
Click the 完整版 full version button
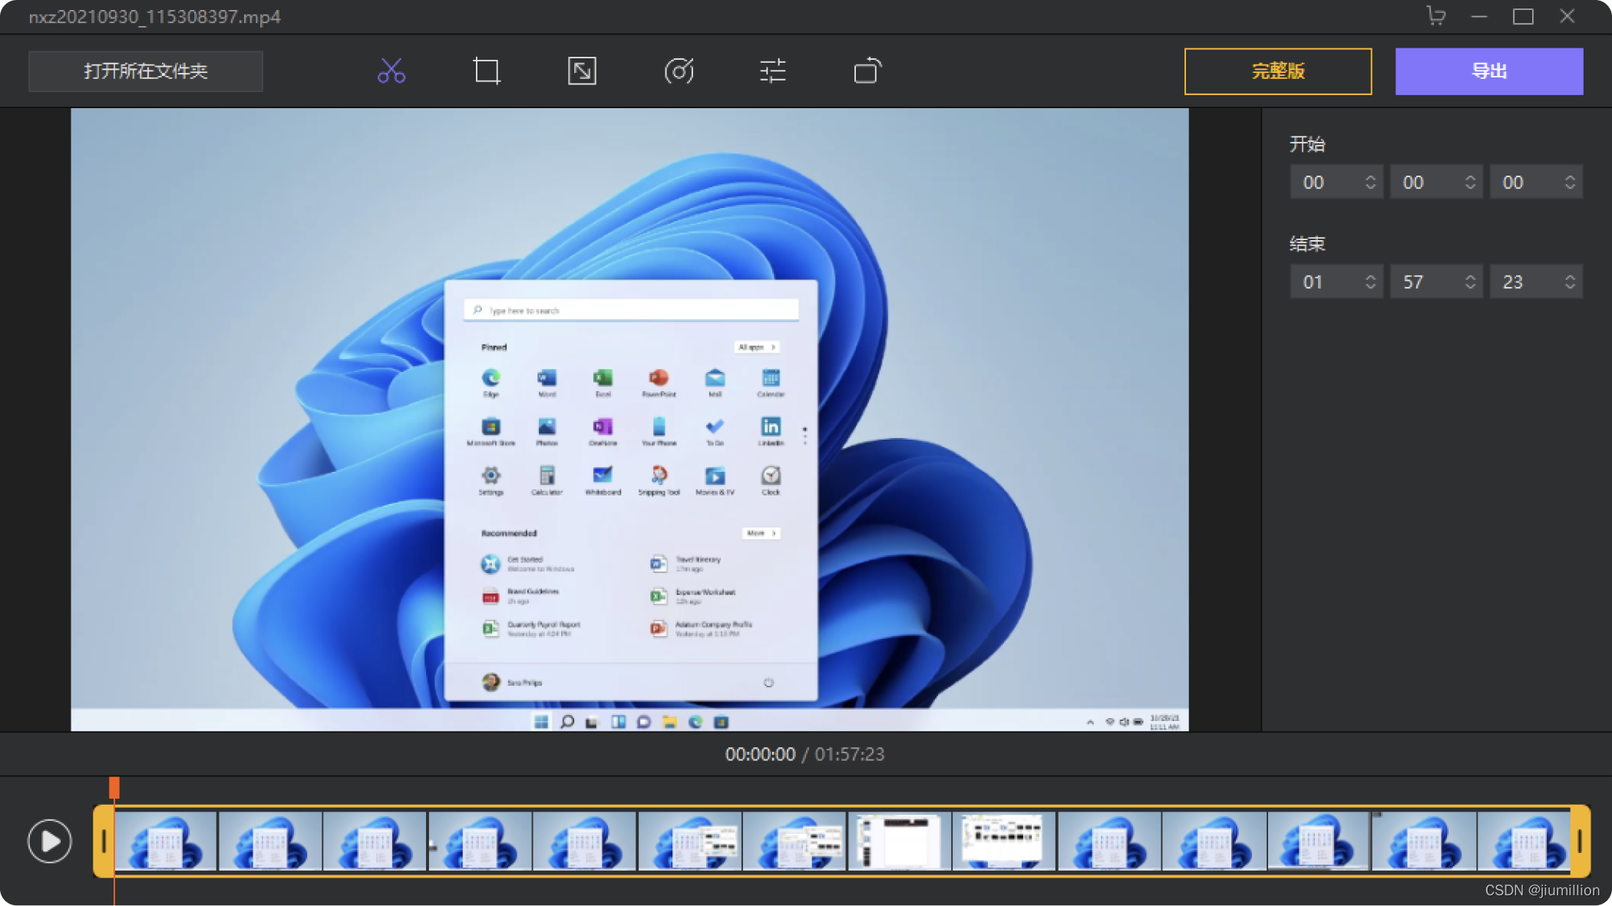[x=1277, y=71]
